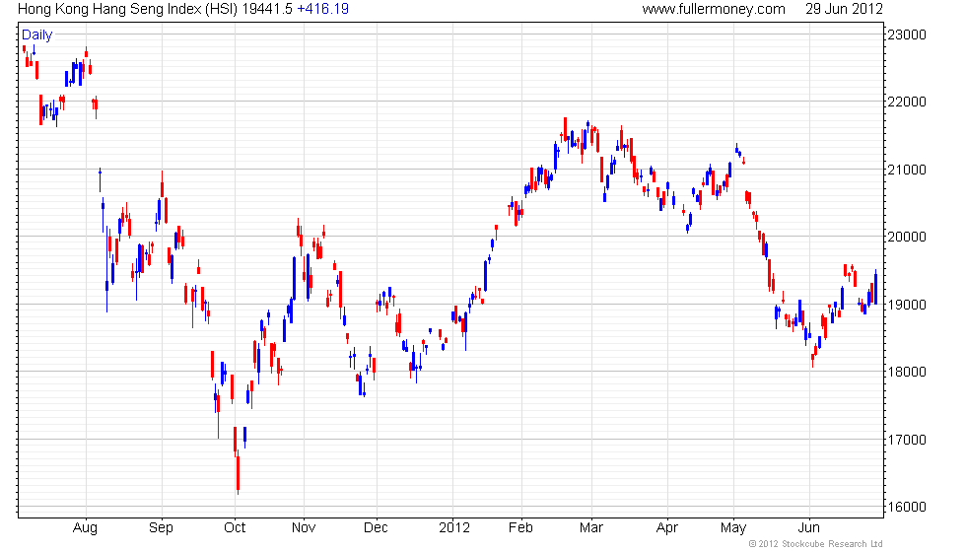The height and width of the screenshot is (552, 966).
Task: Click the 20000 price axis label
Action: pos(907,237)
